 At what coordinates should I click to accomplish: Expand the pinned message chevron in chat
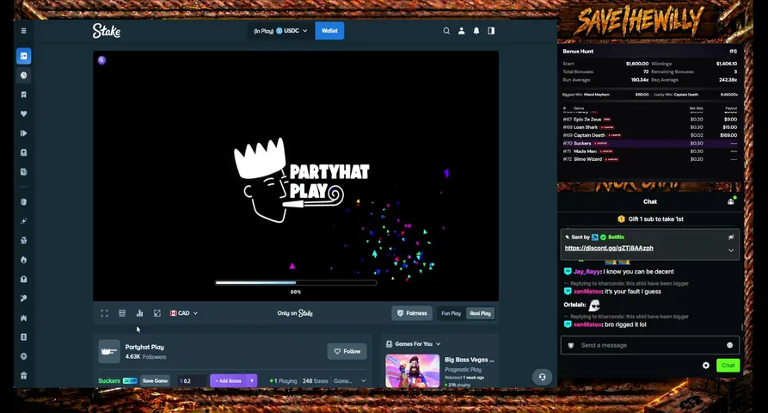pyautogui.click(x=731, y=250)
